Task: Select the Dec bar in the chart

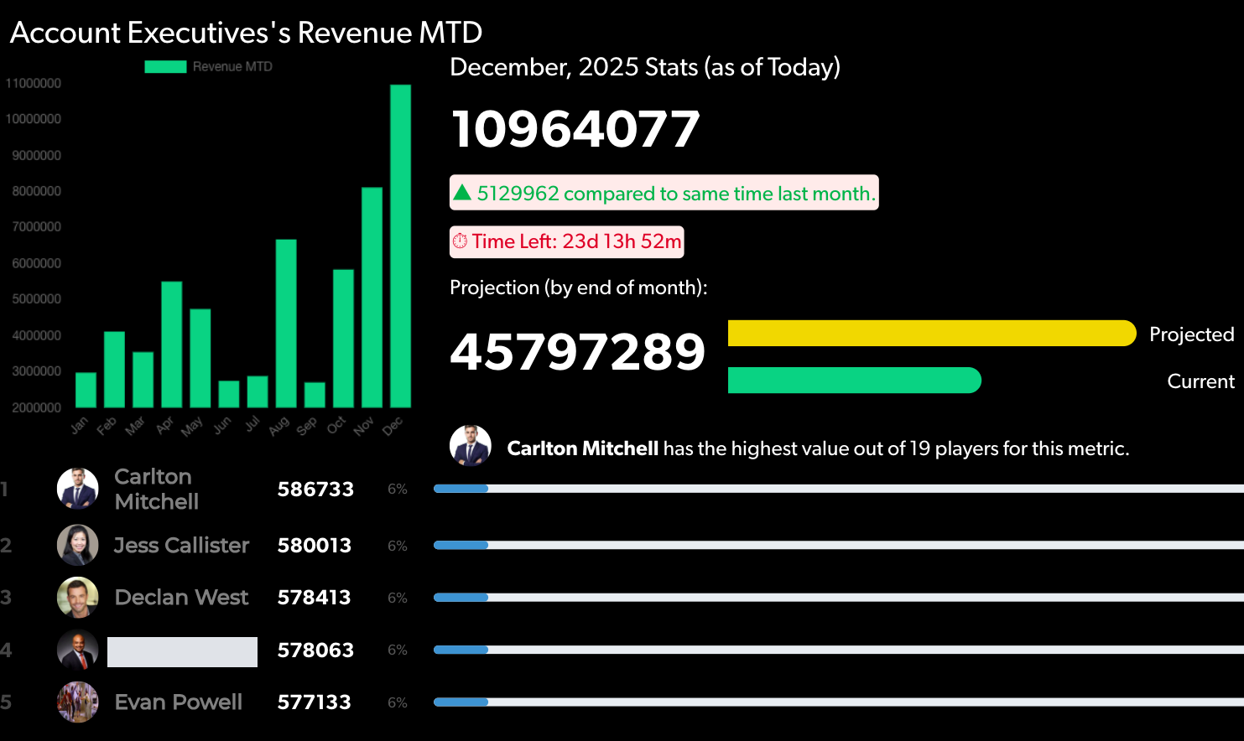Action: [x=400, y=246]
